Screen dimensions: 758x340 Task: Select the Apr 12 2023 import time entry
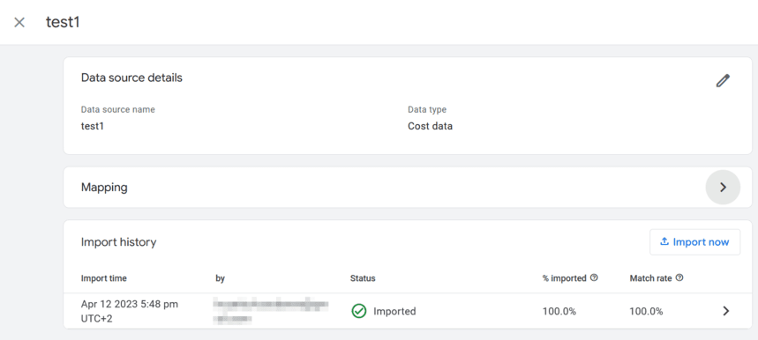pos(130,311)
